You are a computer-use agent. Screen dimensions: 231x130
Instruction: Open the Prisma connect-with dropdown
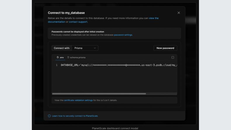pos(85,48)
